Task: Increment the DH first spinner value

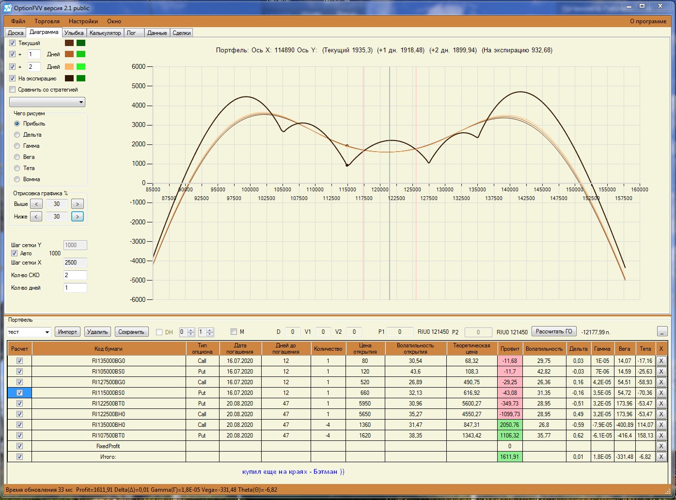Action: point(191,330)
